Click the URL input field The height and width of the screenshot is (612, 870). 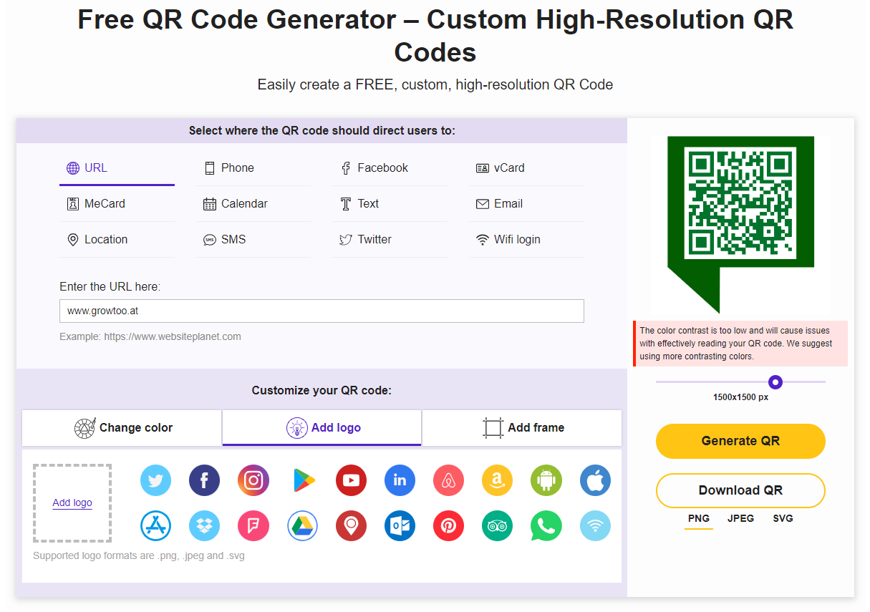coord(322,311)
